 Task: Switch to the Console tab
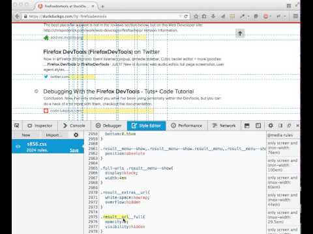point(74,125)
